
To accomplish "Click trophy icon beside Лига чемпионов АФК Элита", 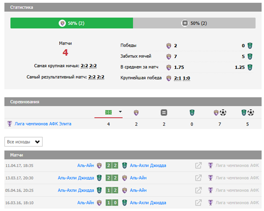I will 10,124.
